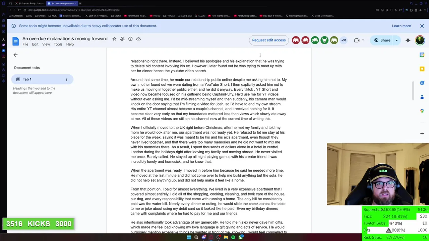Open Discord from the taskbar
429x241 pixels.
coord(203,237)
